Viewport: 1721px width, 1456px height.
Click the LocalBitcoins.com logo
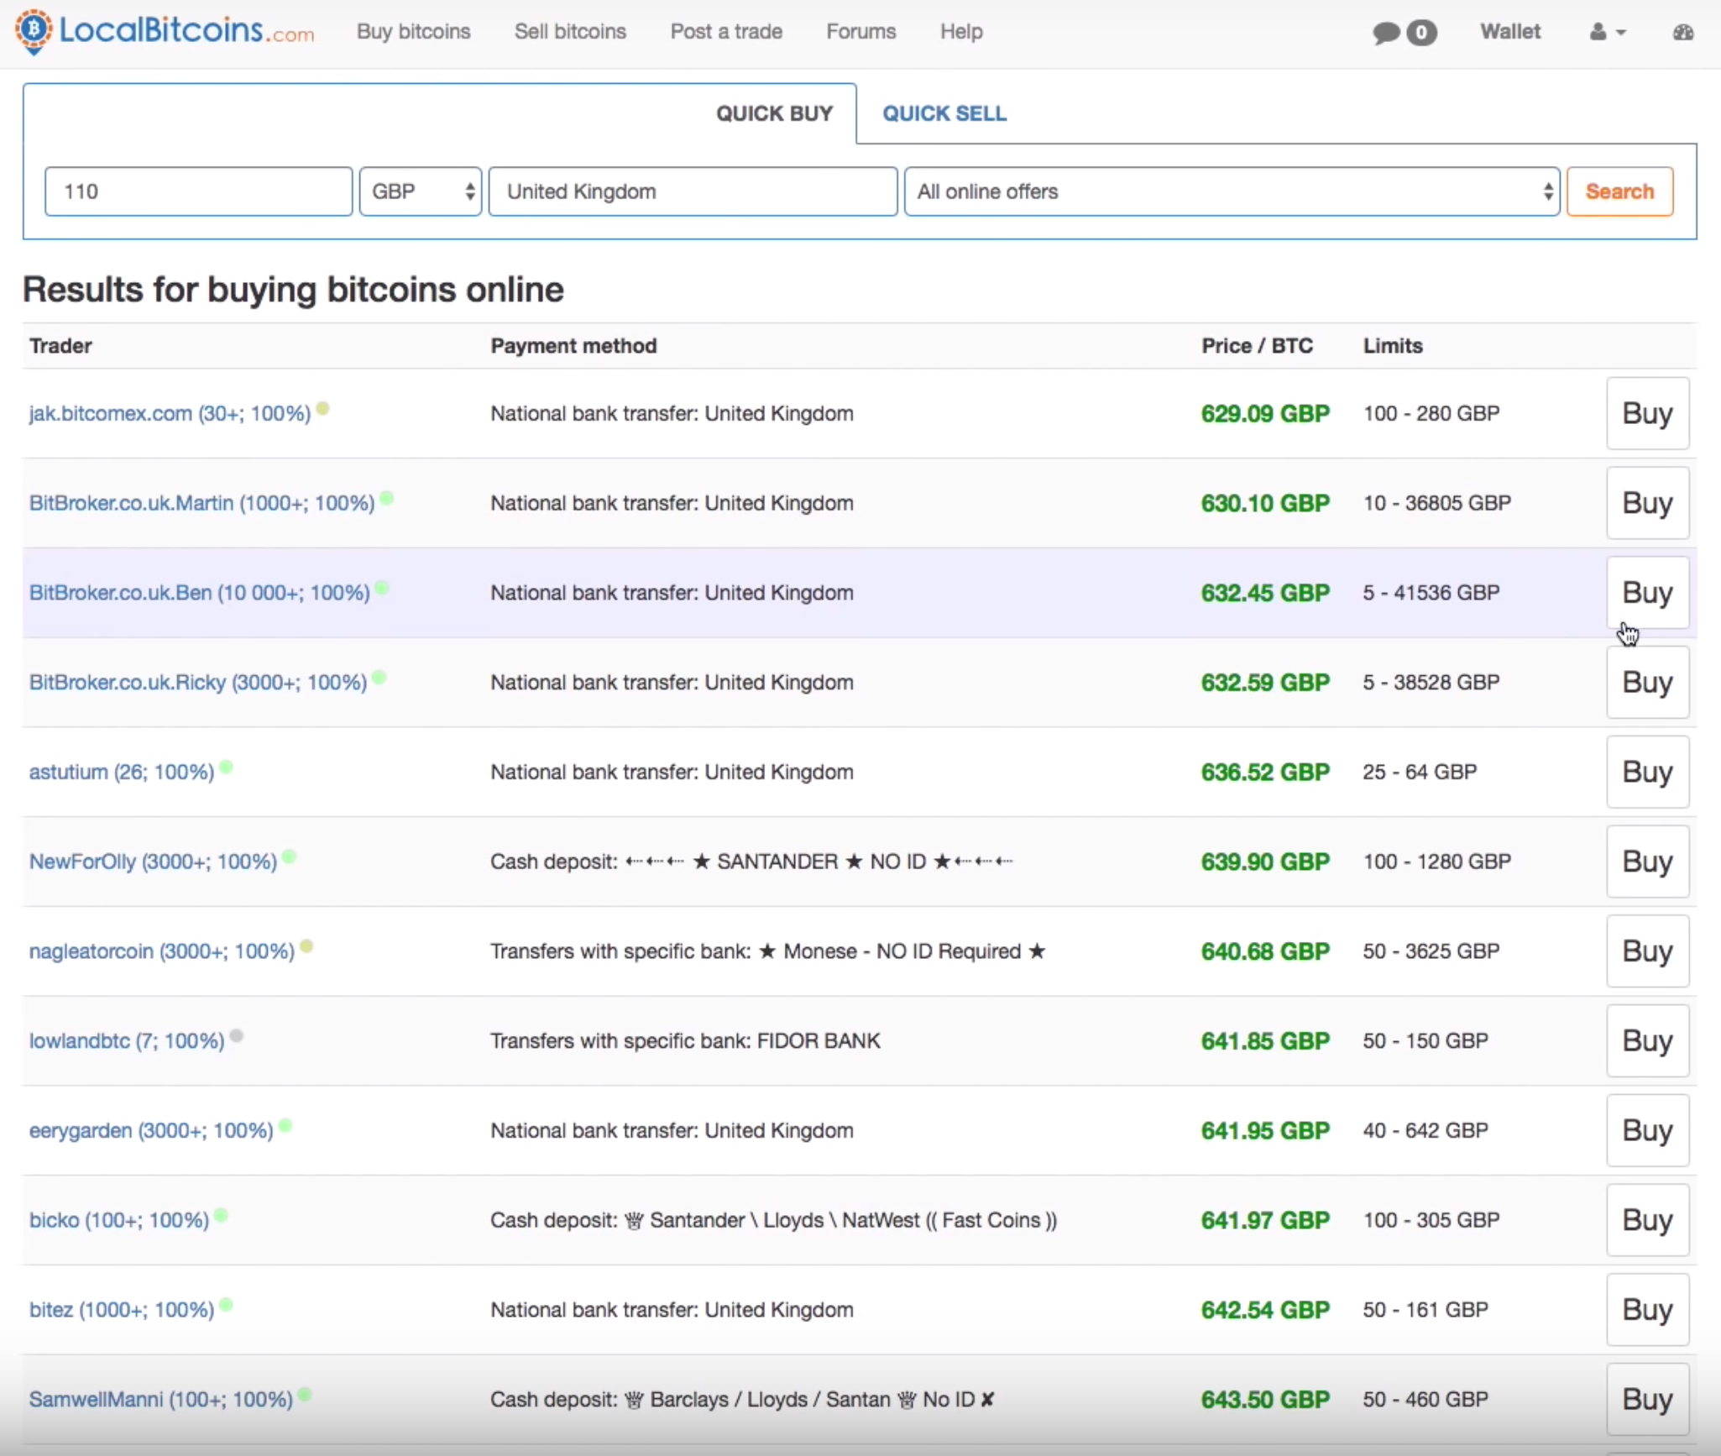pyautogui.click(x=165, y=32)
